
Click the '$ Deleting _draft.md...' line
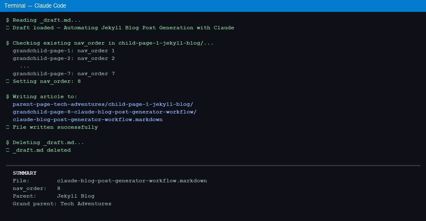coord(45,142)
